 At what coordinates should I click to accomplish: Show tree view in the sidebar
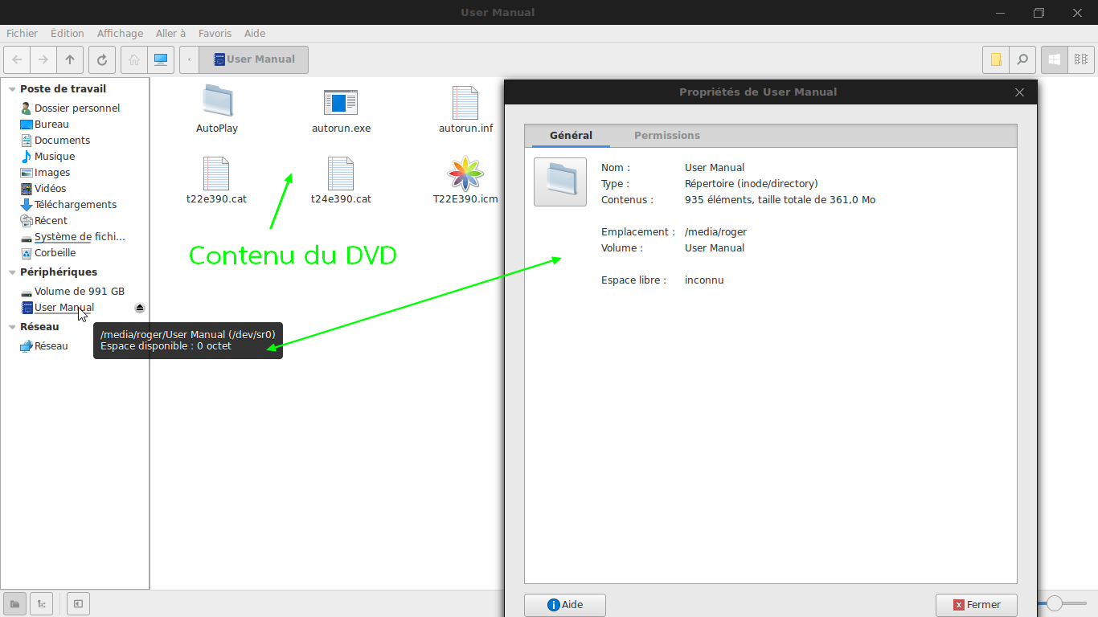pos(41,604)
